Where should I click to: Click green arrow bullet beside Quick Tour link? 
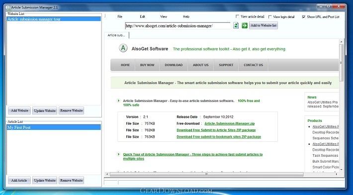pyautogui.click(x=118, y=154)
